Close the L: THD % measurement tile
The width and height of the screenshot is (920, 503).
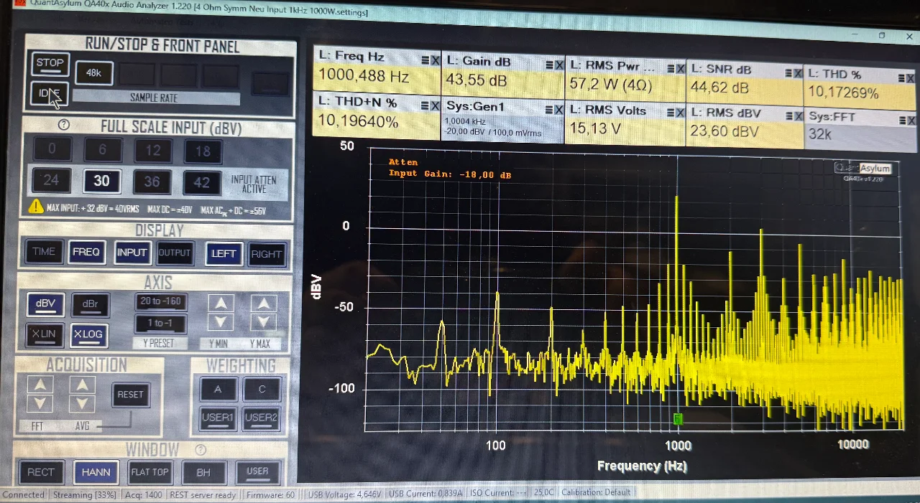tap(910, 77)
